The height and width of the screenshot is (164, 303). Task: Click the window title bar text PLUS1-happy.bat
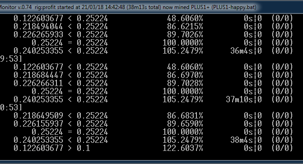(233, 7)
